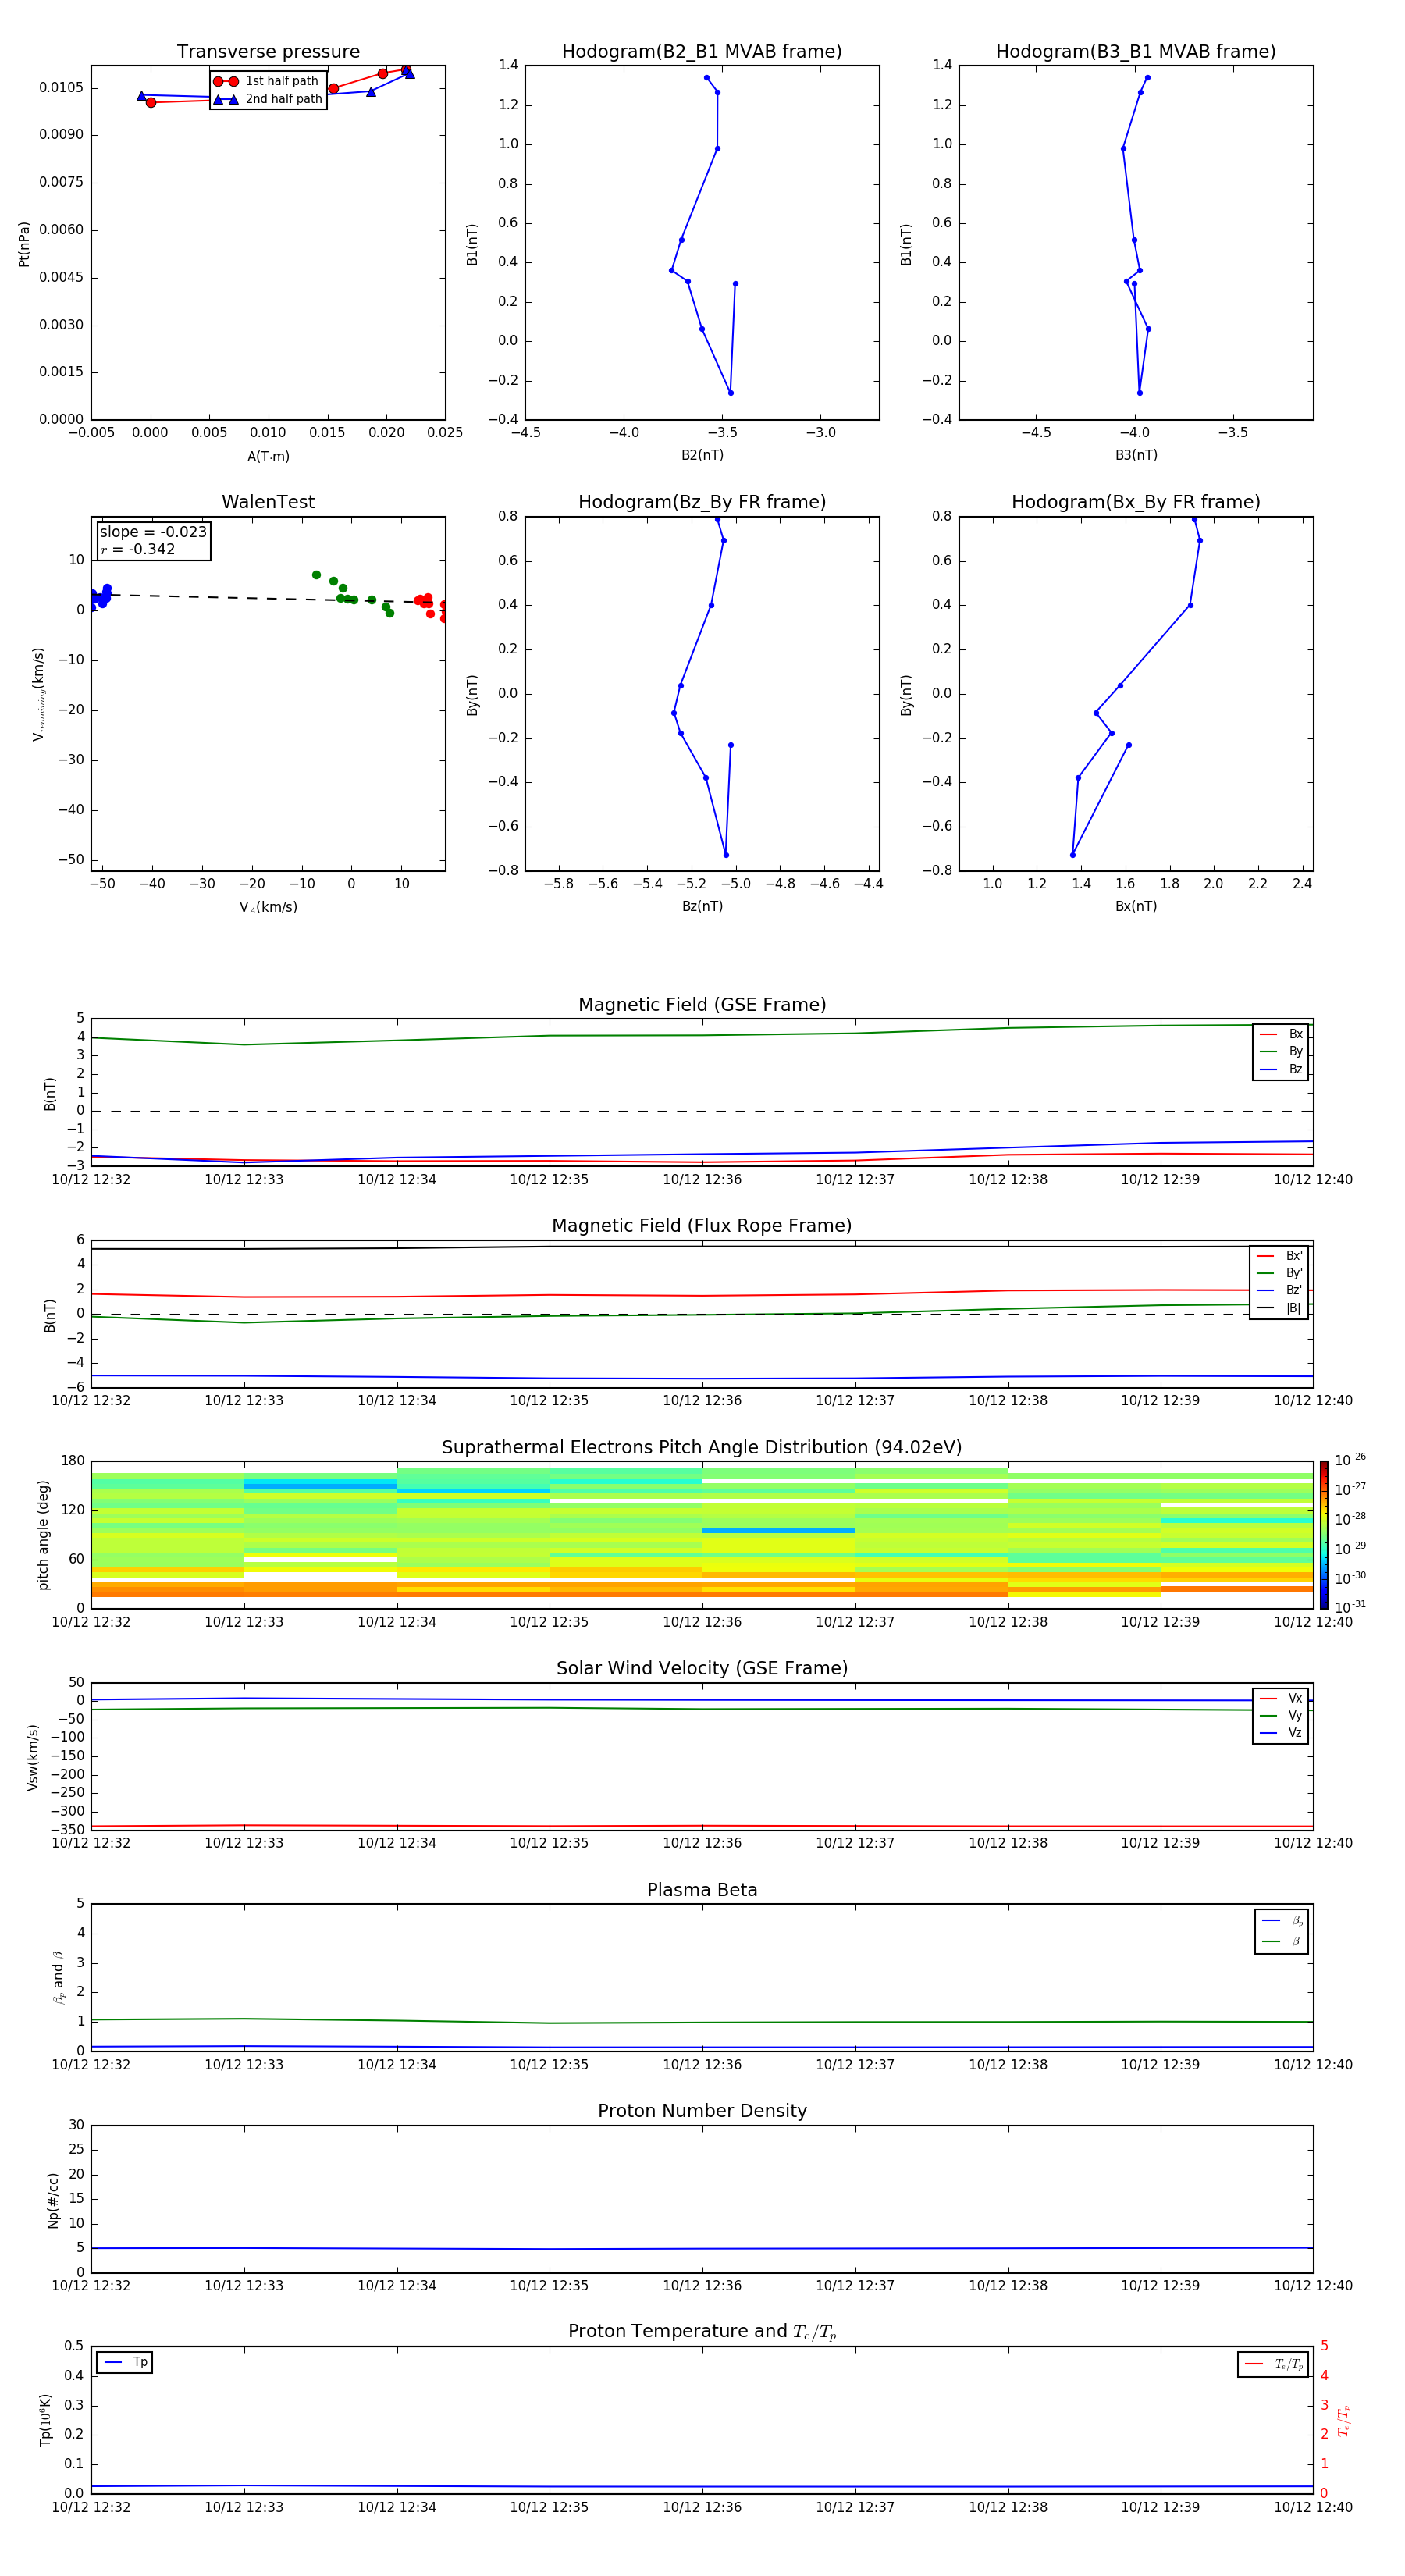Click the Tp legend entry in Proton Temperature plot
Screen dimensions: 1405x2576
[125, 2363]
